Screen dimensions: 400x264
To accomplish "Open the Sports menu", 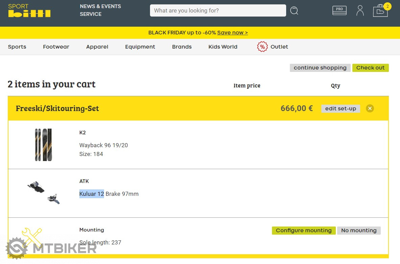I will (x=17, y=47).
